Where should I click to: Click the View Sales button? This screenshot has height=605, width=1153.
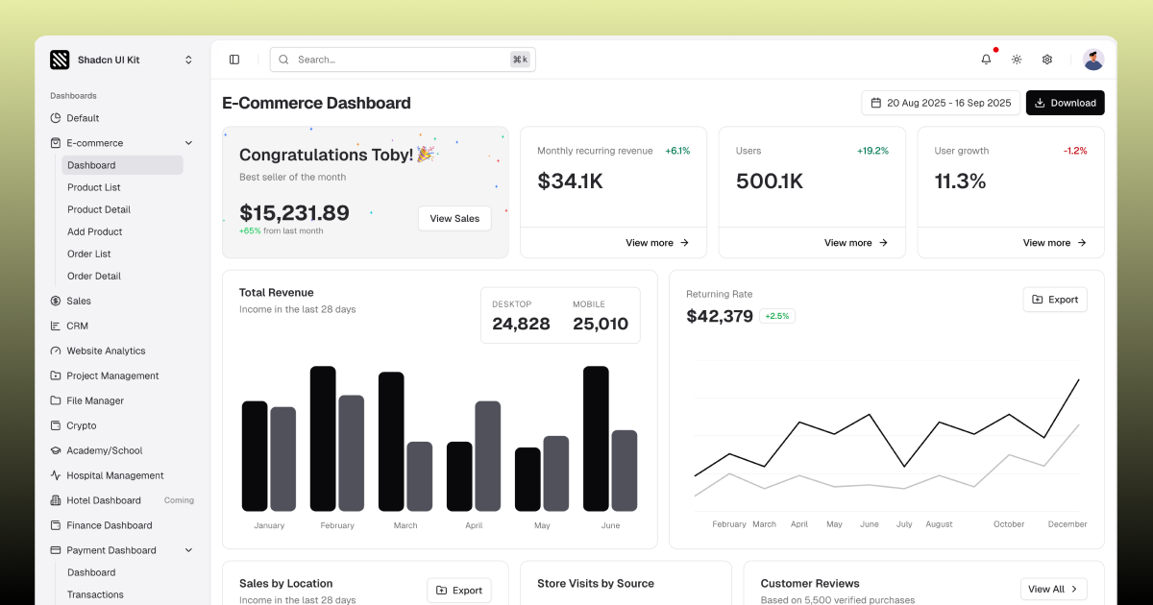[454, 218]
